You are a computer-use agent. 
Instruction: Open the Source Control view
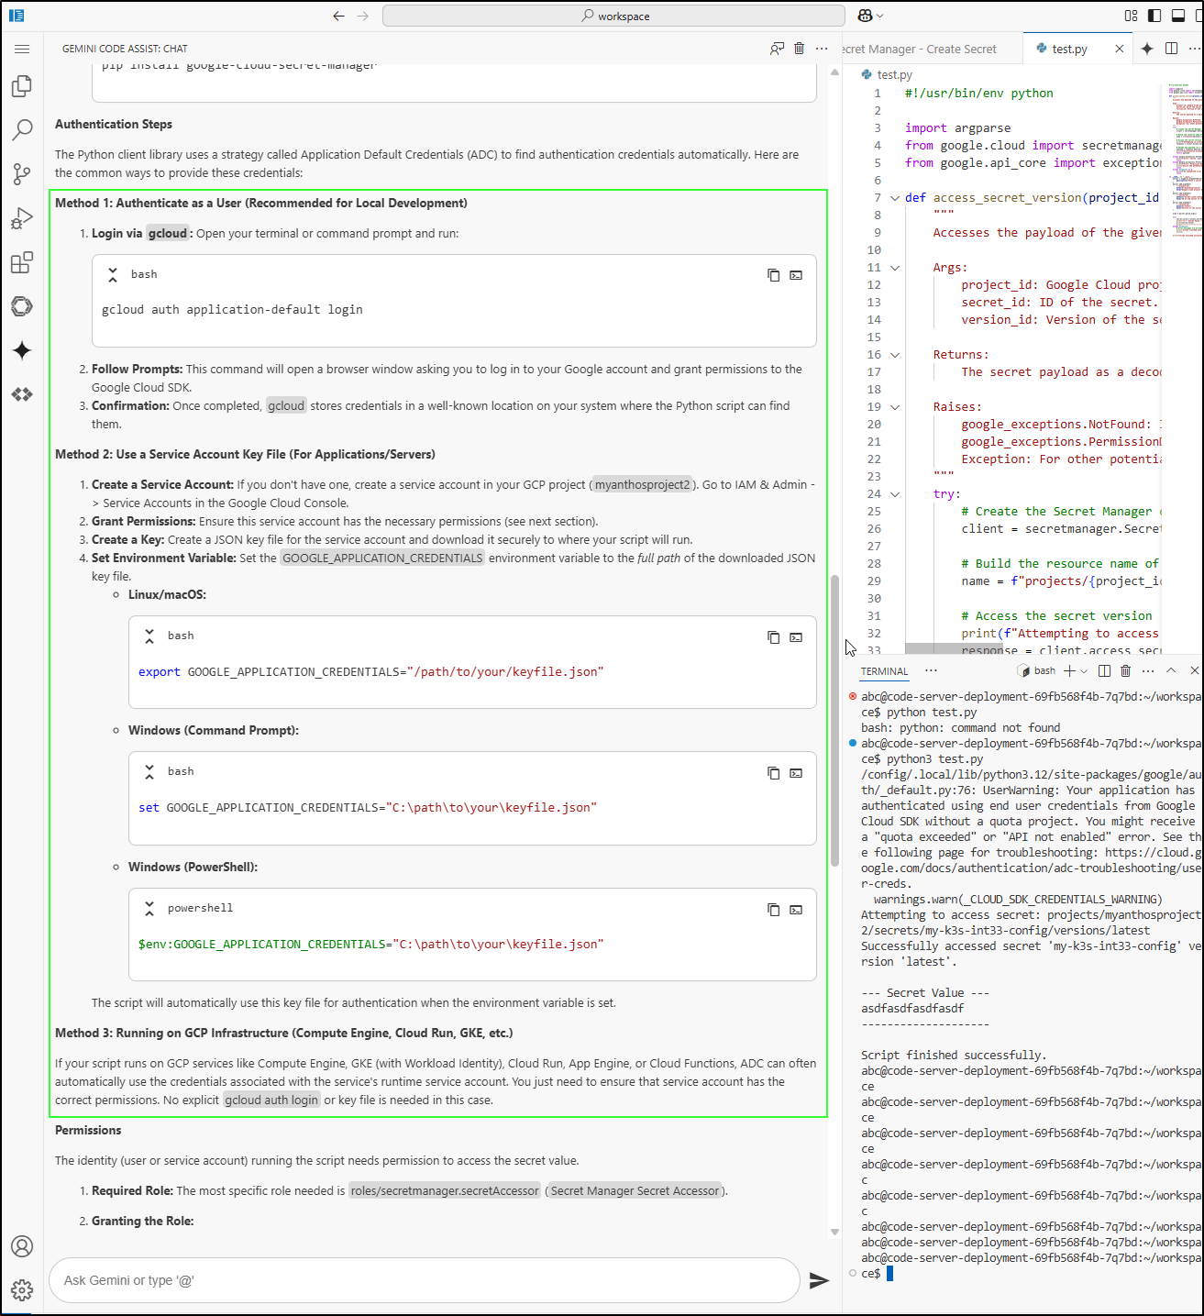pos(22,174)
